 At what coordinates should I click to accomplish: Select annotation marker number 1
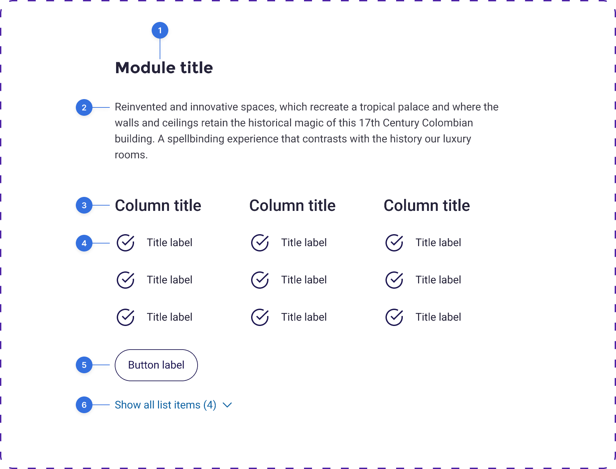160,31
